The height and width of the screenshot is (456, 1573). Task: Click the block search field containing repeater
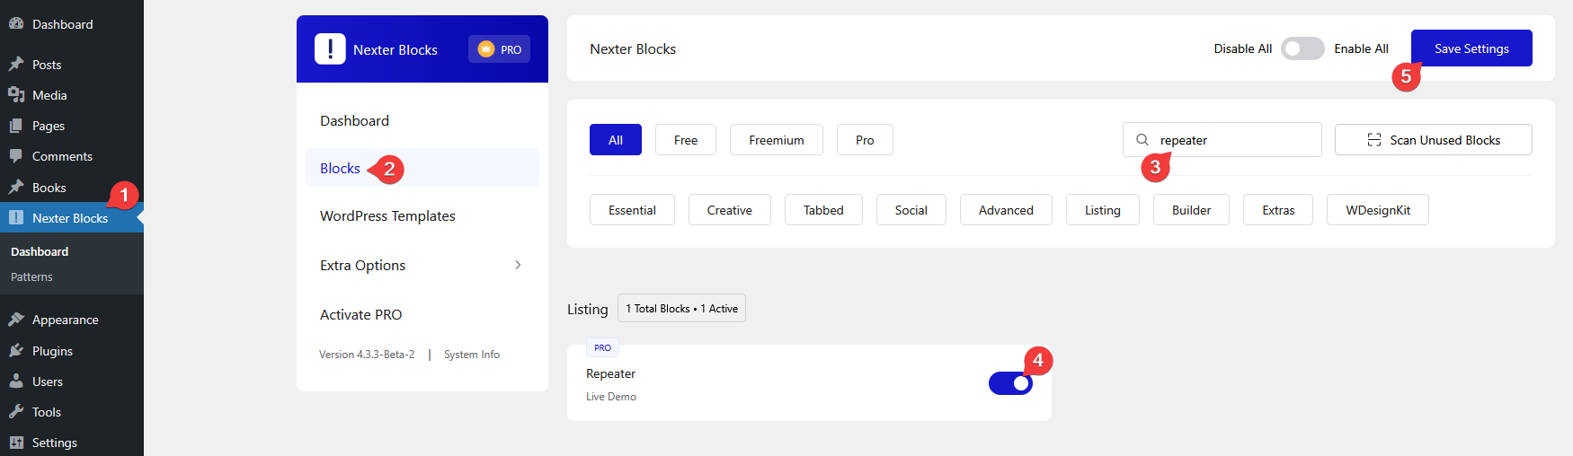point(1222,140)
